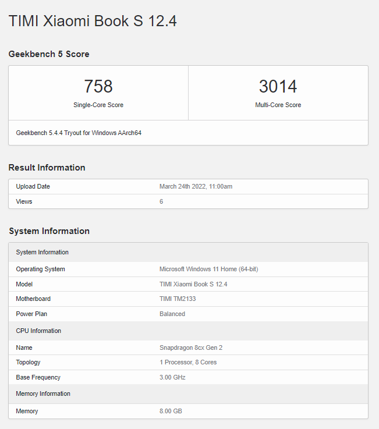Click the Model value in the system table
This screenshot has width=379, height=429.
point(193,285)
